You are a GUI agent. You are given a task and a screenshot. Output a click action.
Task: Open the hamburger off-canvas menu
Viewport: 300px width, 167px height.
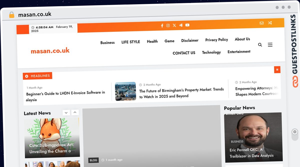[270, 45]
